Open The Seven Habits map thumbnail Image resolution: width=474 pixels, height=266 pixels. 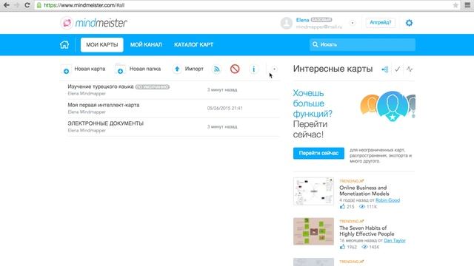313,231
